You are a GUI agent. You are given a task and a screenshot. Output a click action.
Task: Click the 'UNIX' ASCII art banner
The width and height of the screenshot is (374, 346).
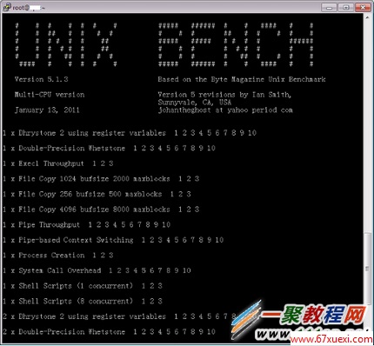[x=66, y=45]
